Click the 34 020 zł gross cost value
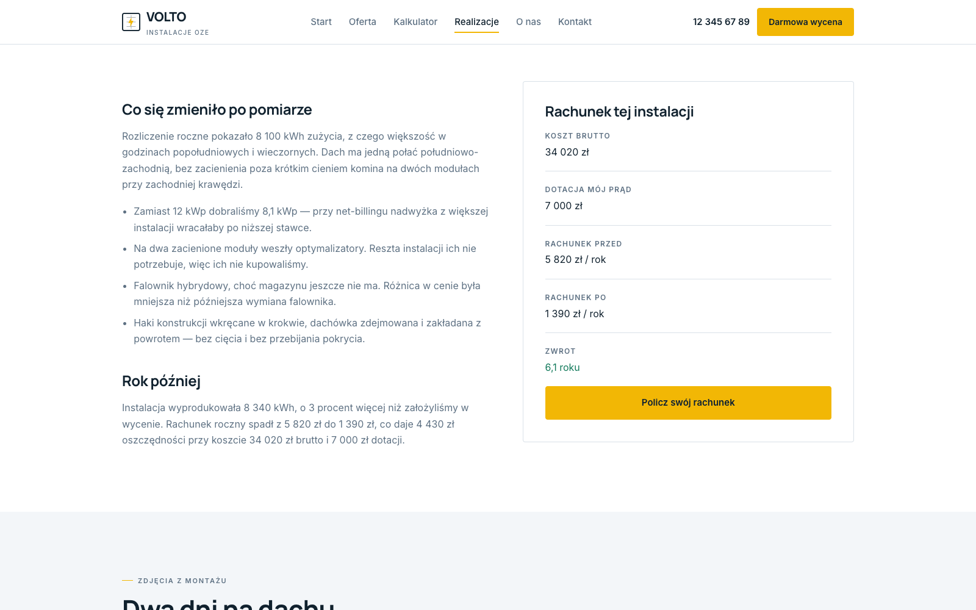 tap(567, 152)
